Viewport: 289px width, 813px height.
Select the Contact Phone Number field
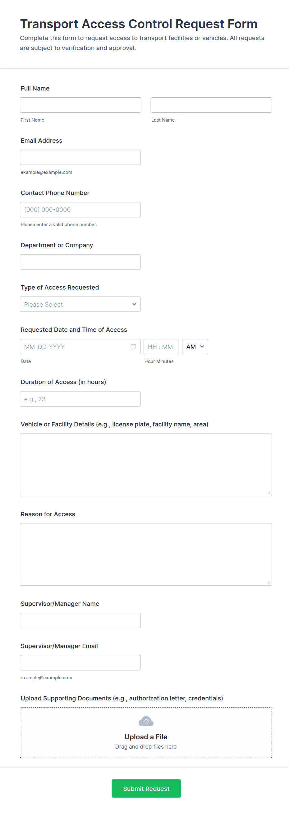click(80, 210)
